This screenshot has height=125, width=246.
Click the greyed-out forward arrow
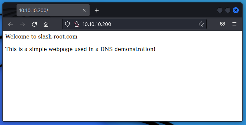point(22,24)
